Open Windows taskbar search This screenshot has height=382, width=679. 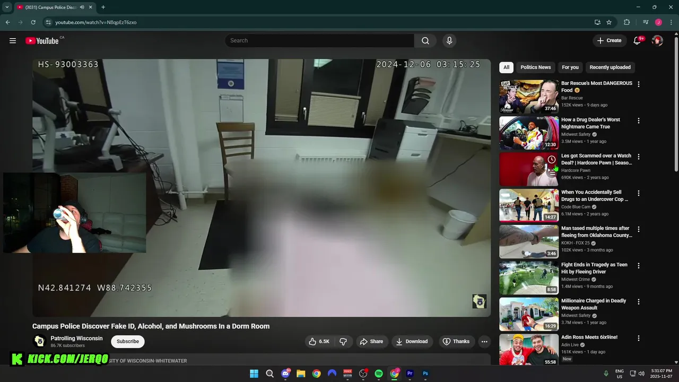269,374
